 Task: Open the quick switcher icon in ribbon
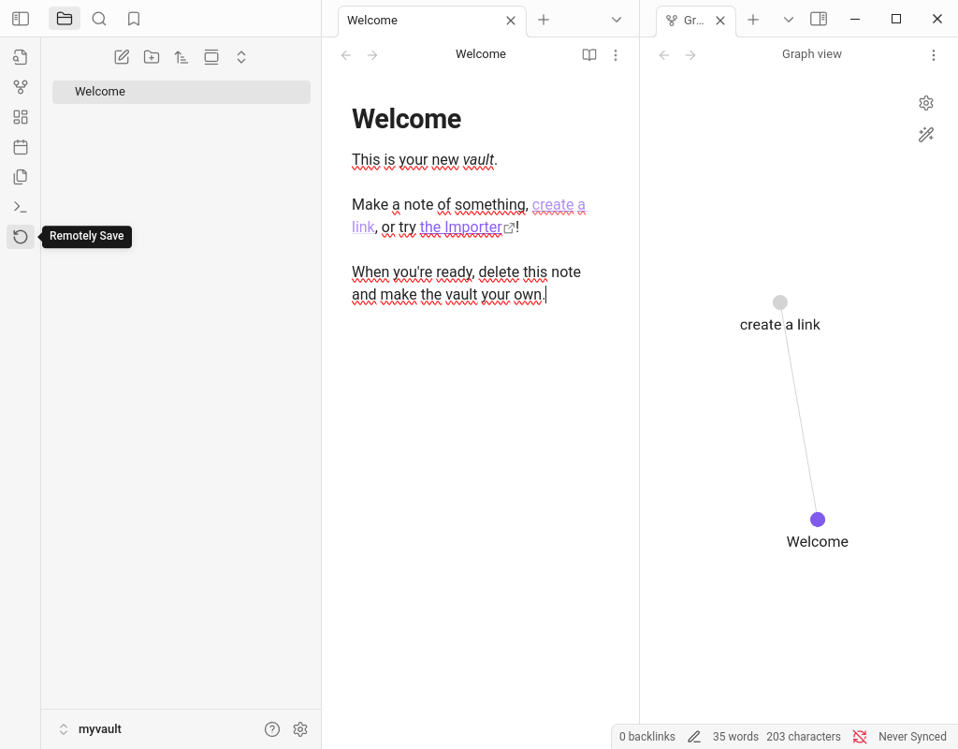click(x=20, y=57)
